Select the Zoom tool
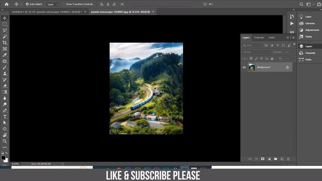Viewport: 322px width, 181px height. (x=5, y=141)
